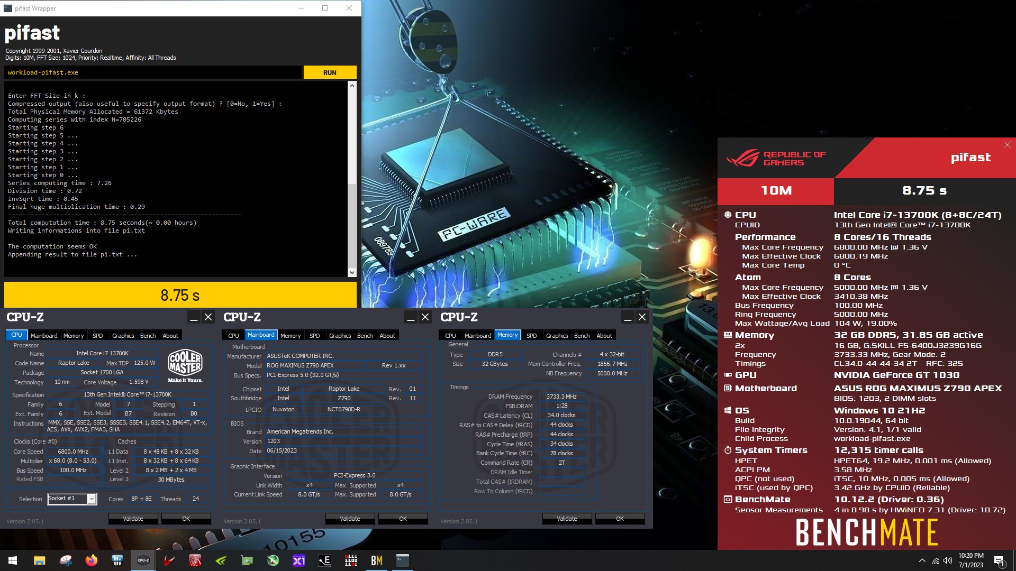Screen dimensions: 1016x571
Task: Click ROG MAXIMUS Z790 APEX model field
Action: coord(315,365)
